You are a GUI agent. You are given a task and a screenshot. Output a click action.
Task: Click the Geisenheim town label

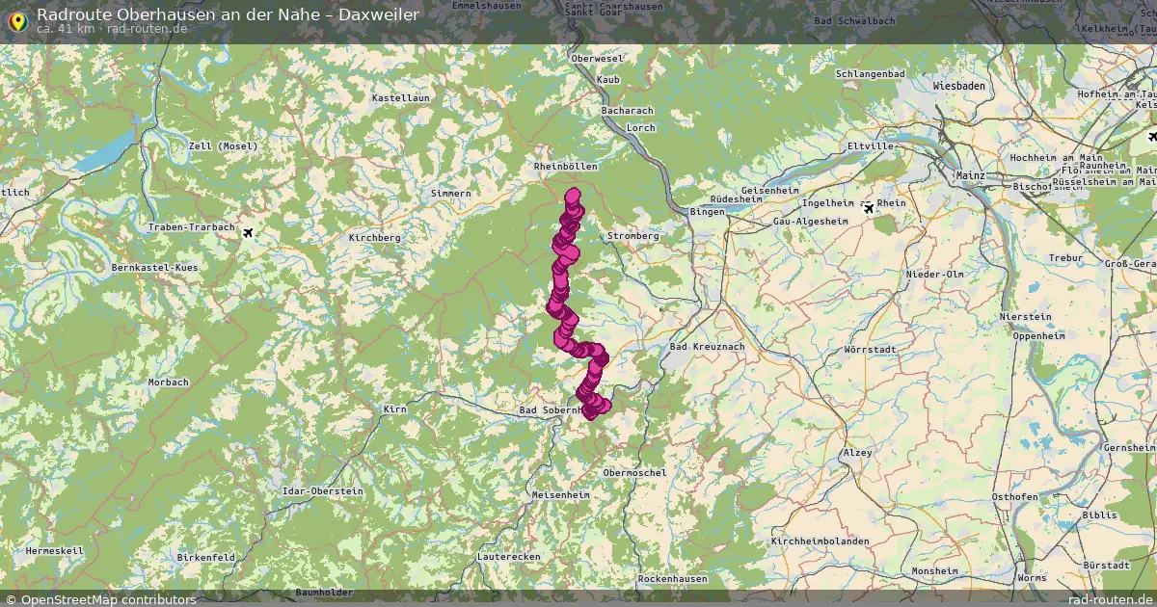tap(768, 192)
